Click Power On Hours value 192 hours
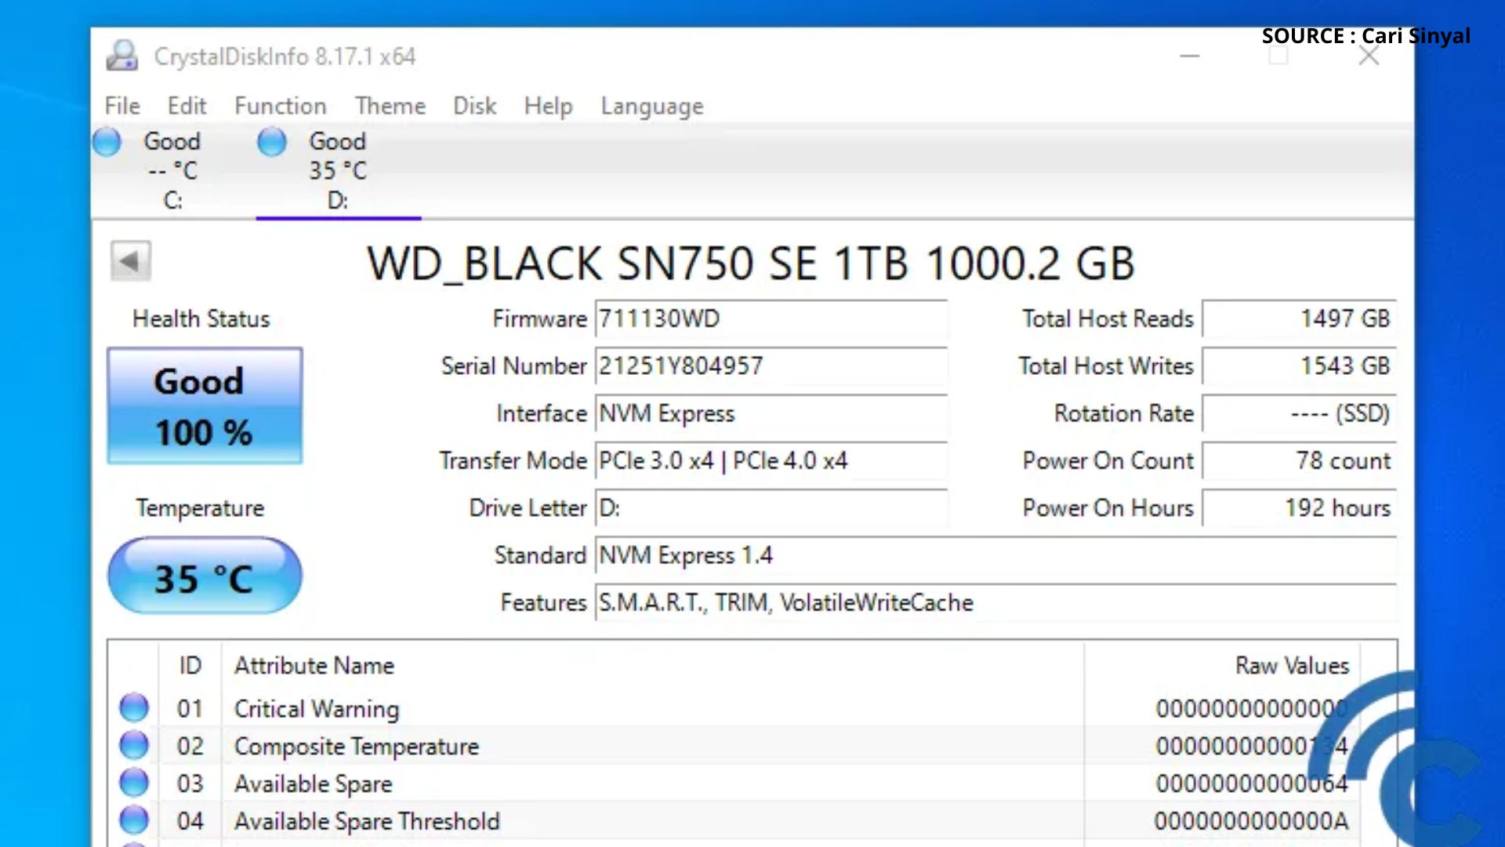Screen dimensions: 1505x847 1299,507
